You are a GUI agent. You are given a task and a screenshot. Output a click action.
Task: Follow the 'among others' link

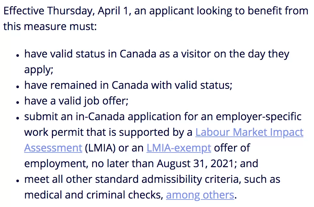click(x=200, y=195)
